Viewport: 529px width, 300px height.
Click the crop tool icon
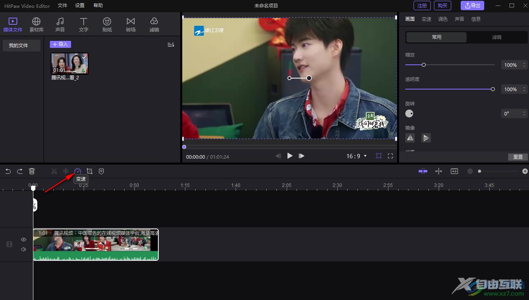[x=90, y=171]
